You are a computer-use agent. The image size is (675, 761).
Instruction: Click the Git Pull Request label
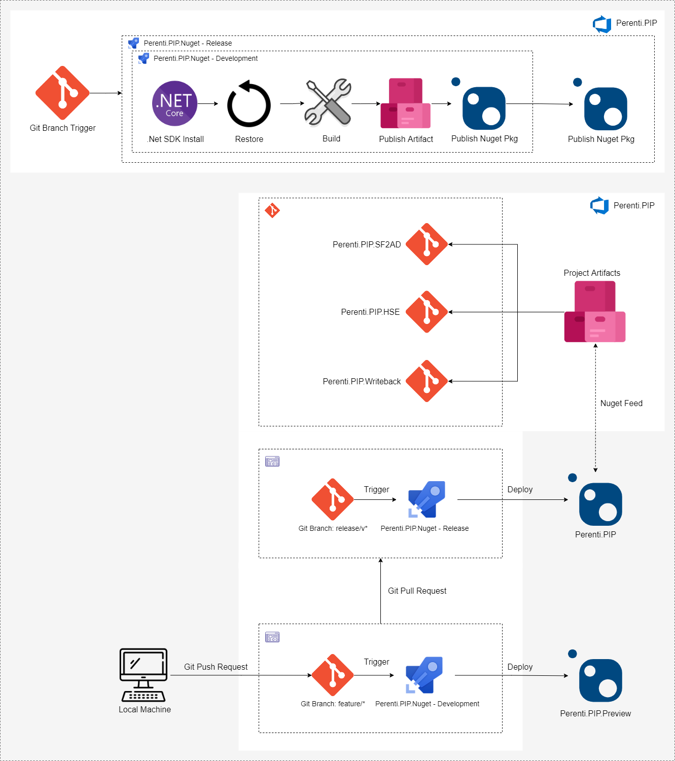(417, 591)
